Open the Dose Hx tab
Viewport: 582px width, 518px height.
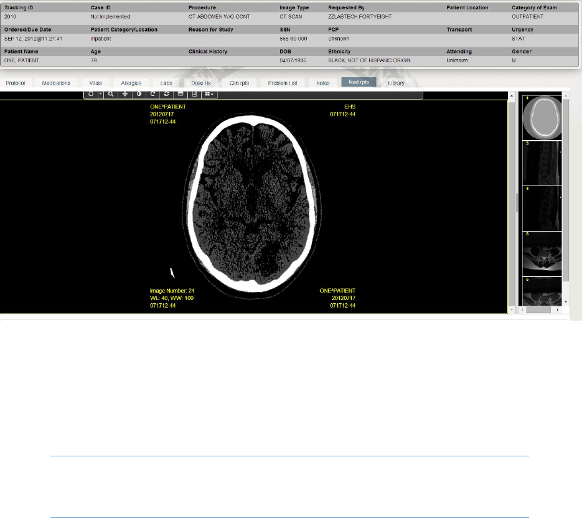click(x=201, y=83)
